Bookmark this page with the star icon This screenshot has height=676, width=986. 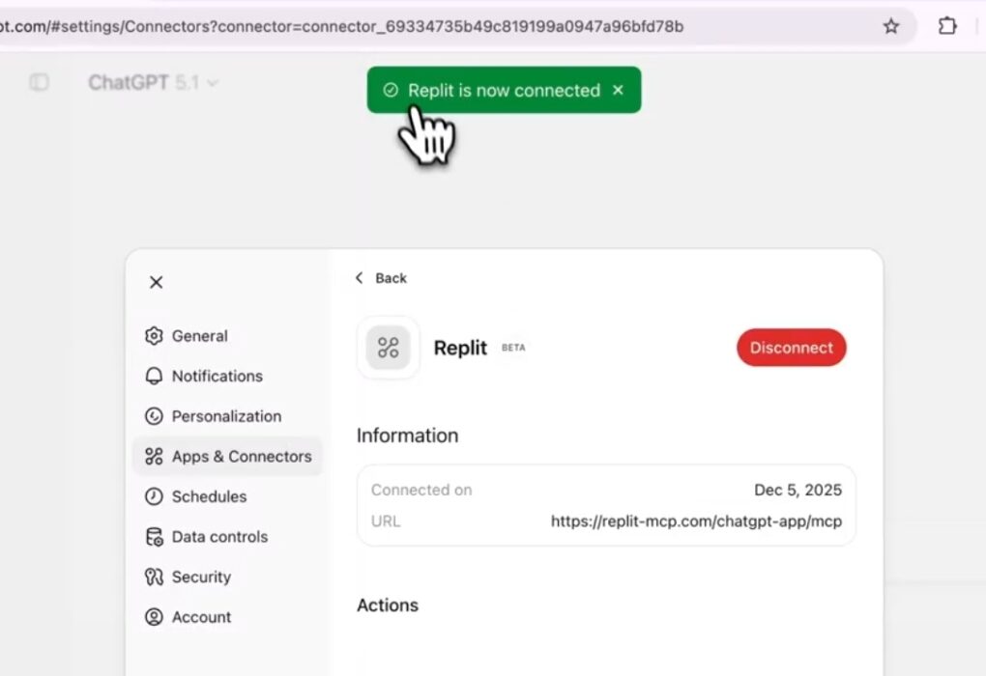[890, 26]
